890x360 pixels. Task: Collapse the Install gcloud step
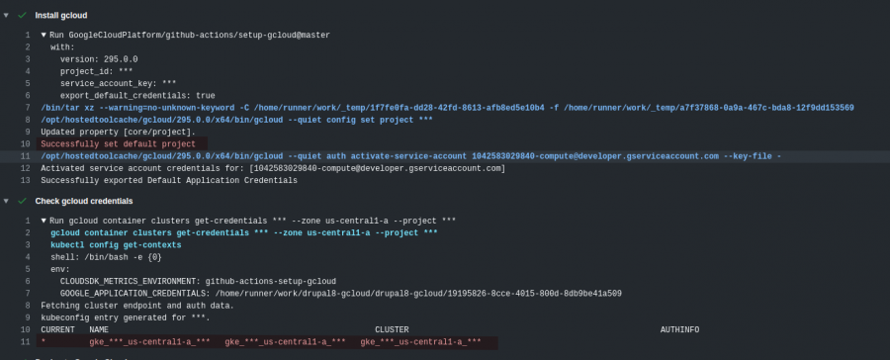tap(6, 16)
